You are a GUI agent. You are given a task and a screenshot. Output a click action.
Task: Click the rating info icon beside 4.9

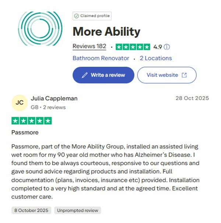[167, 47]
